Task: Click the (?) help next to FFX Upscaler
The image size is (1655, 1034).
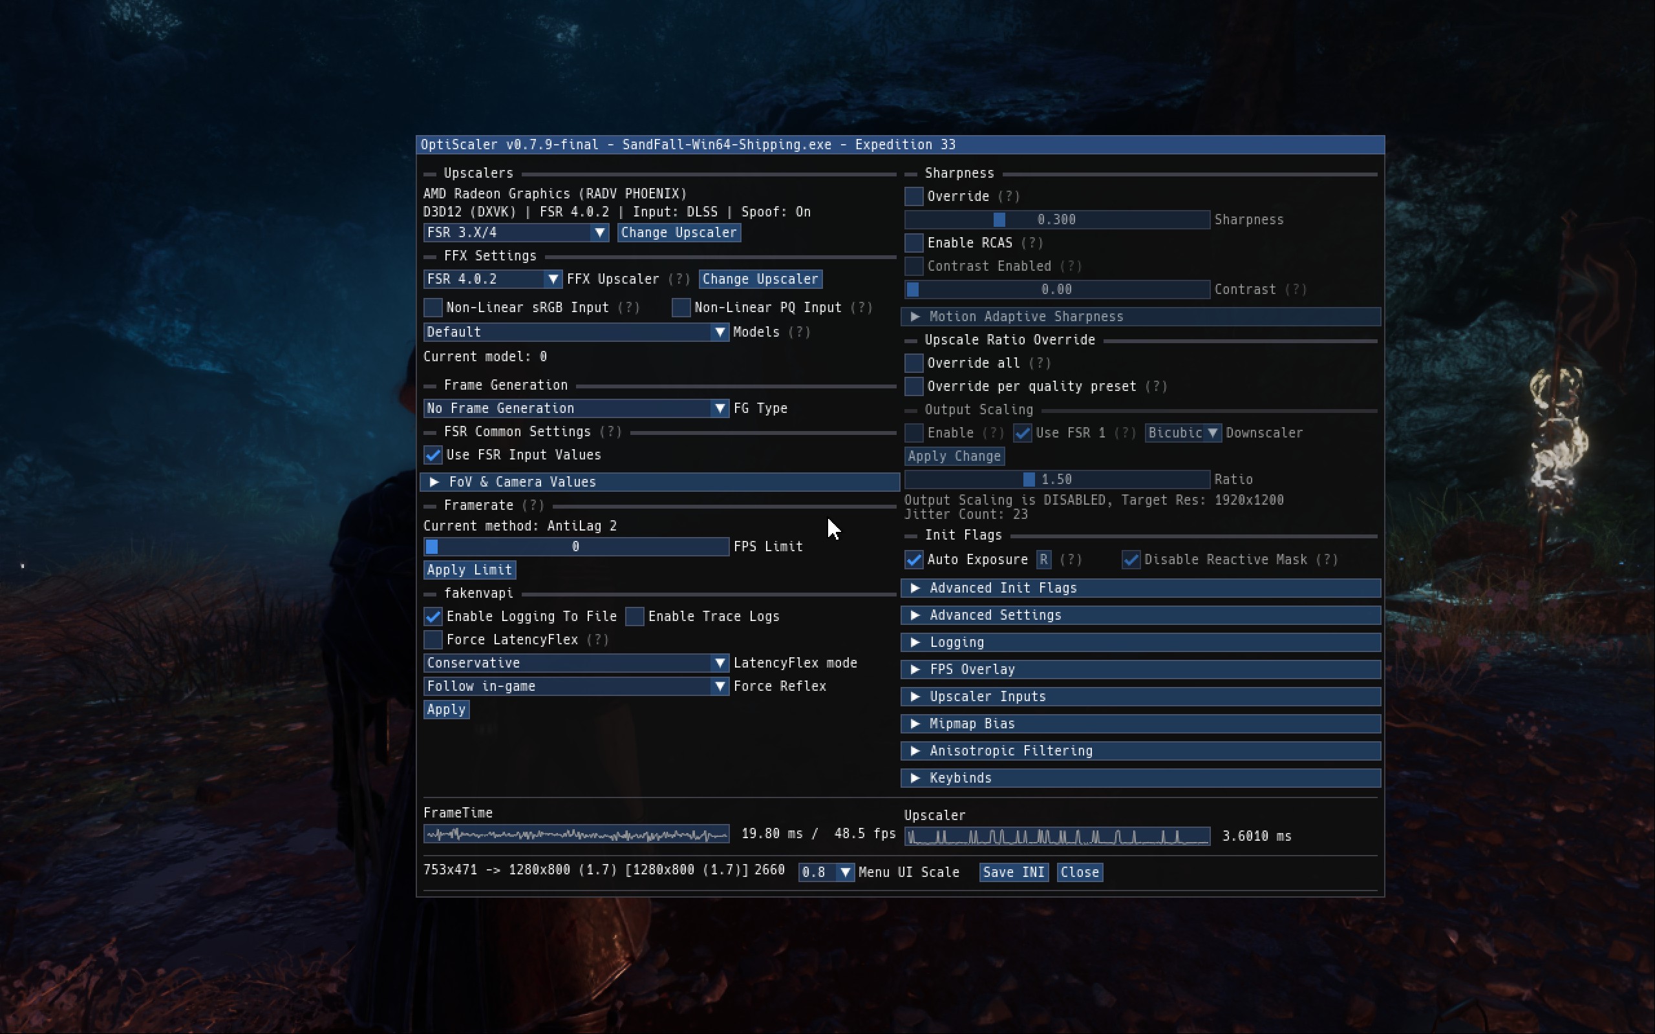Action: 678,279
